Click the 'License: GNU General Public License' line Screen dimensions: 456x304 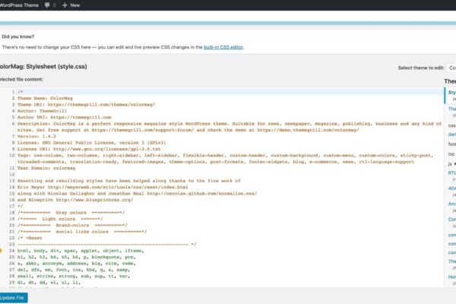[x=92, y=143]
